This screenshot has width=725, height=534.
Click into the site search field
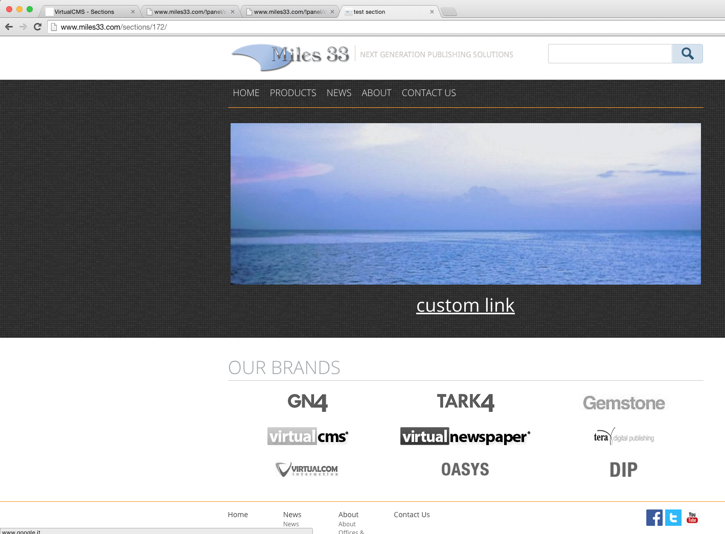(x=609, y=54)
